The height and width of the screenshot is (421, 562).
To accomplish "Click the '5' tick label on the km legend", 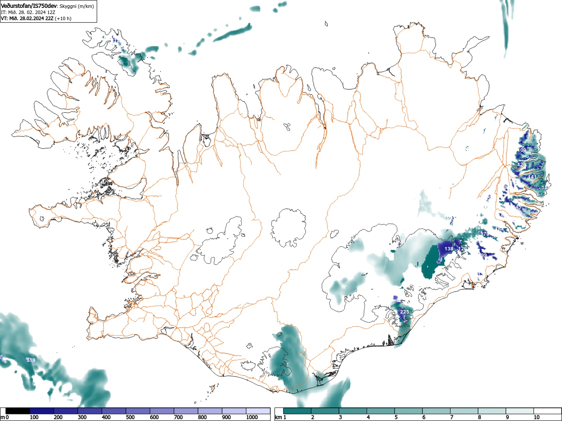I will click(396, 417).
